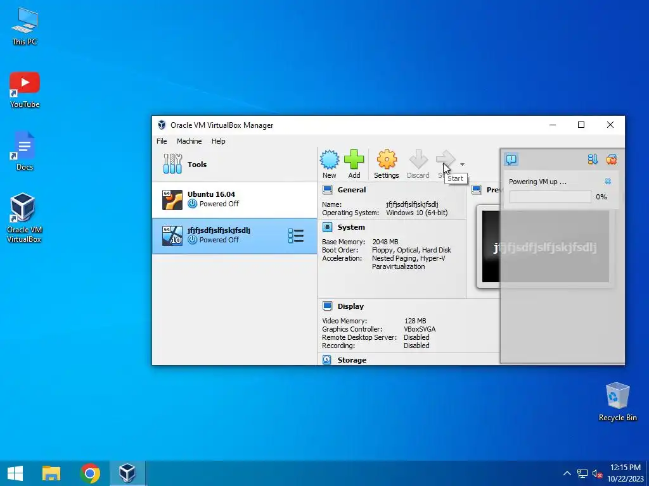Open File Explorer from the taskbar
649x486 pixels.
pyautogui.click(x=51, y=473)
